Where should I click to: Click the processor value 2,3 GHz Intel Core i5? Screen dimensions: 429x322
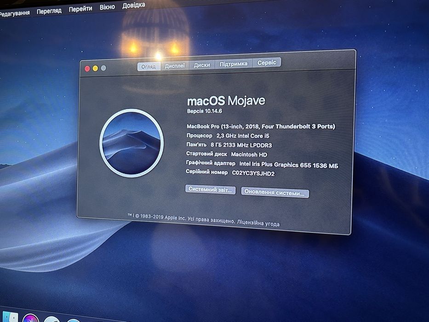243,136
